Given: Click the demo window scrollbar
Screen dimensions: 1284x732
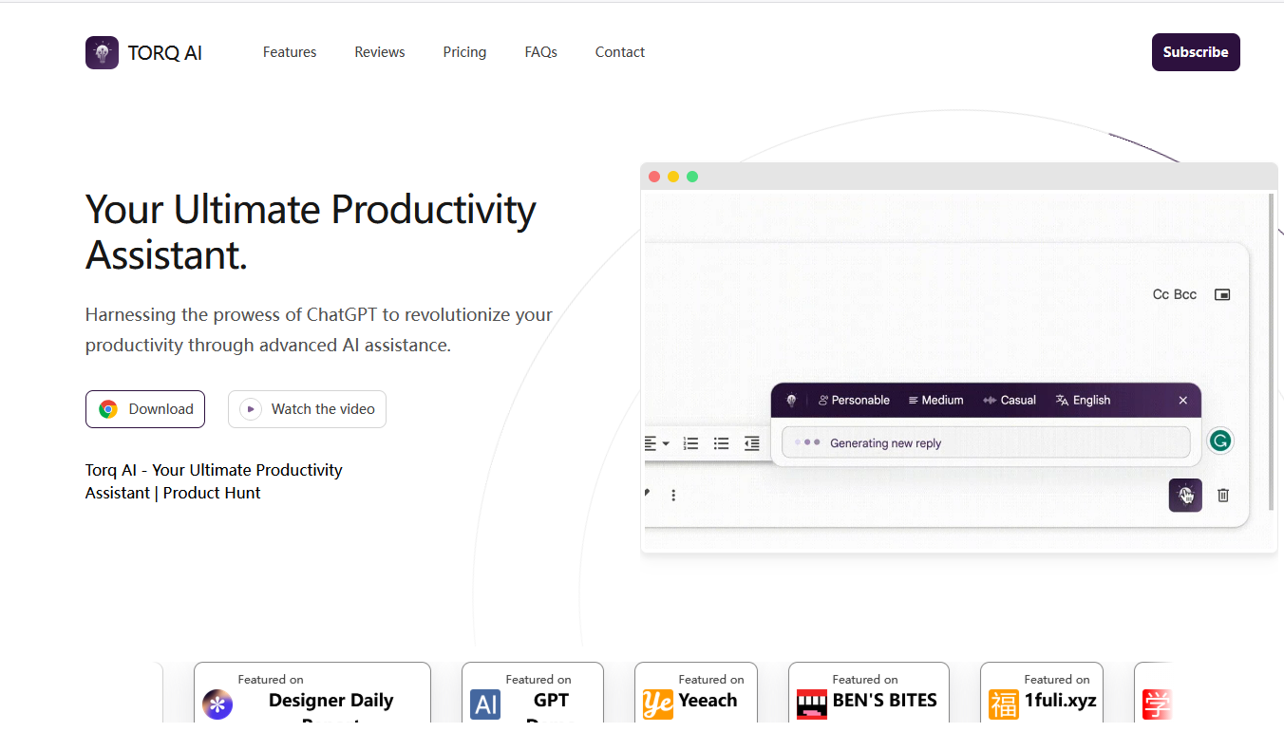Looking at the screenshot, I should point(1272,351).
